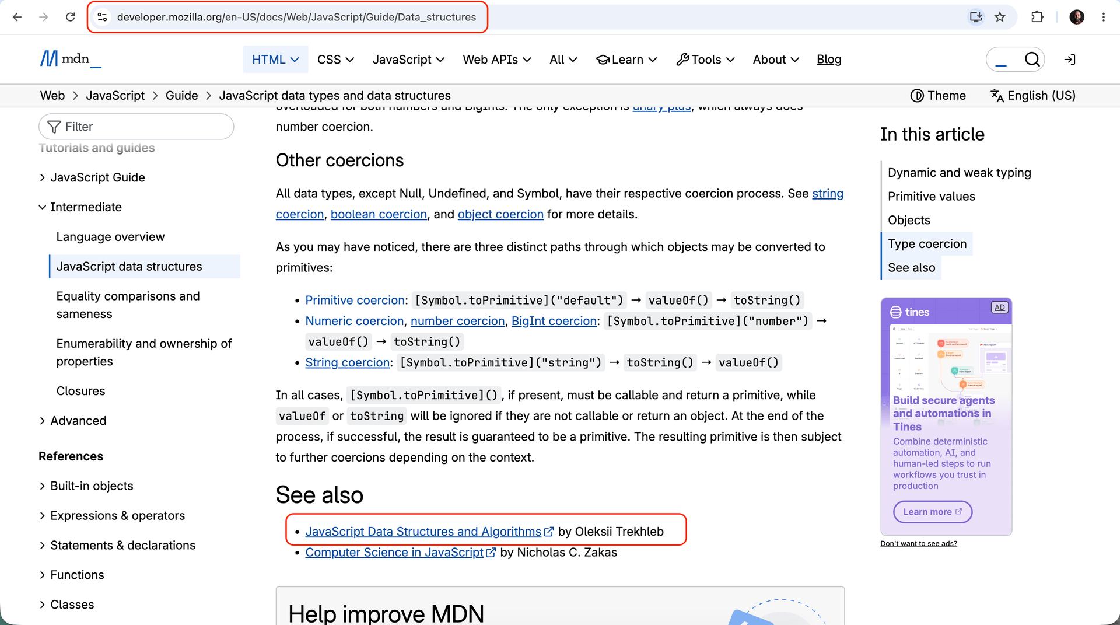Screen dimensions: 1120x625
Task: Reload the page
Action: click(x=71, y=17)
